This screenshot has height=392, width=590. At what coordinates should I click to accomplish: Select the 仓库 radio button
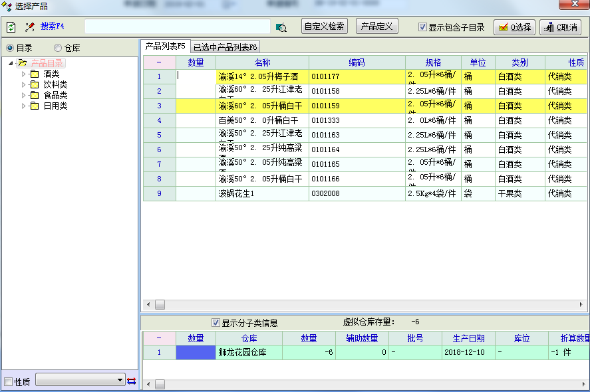(58, 48)
